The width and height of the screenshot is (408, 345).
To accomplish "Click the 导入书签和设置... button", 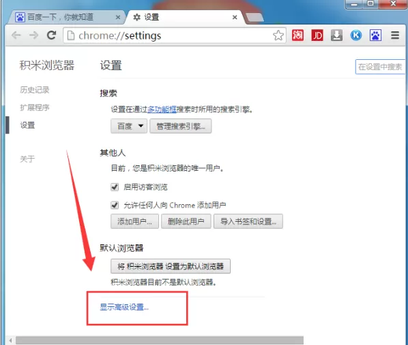I will 248,221.
